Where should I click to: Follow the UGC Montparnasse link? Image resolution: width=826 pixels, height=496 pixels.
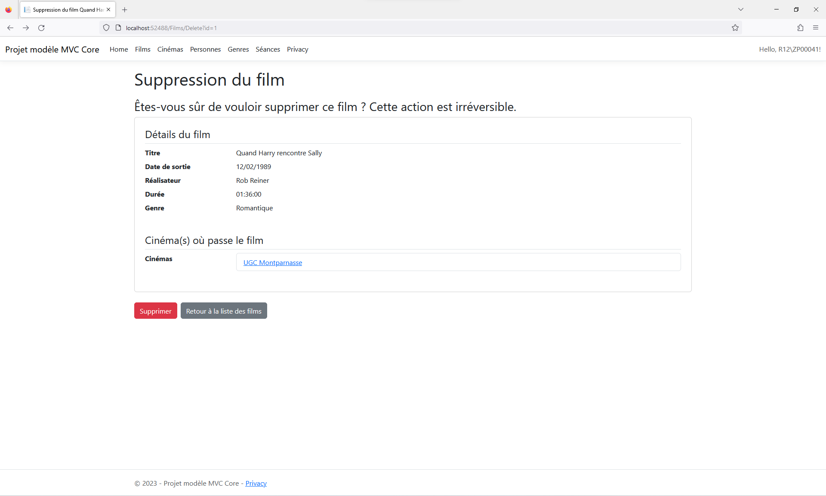click(x=273, y=263)
